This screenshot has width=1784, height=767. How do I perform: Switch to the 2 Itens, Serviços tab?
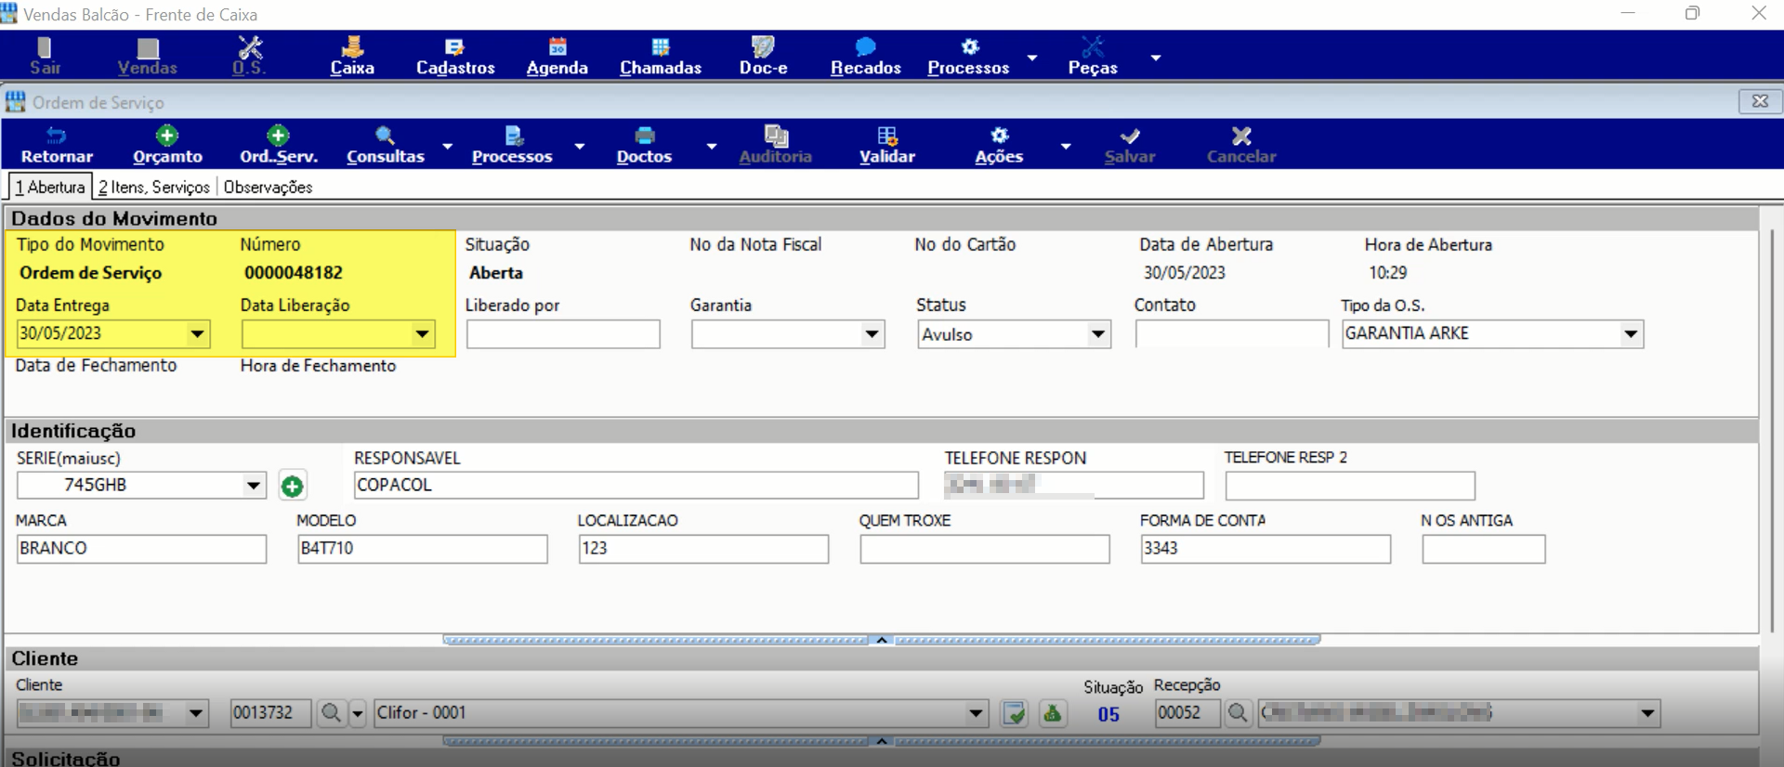point(154,187)
